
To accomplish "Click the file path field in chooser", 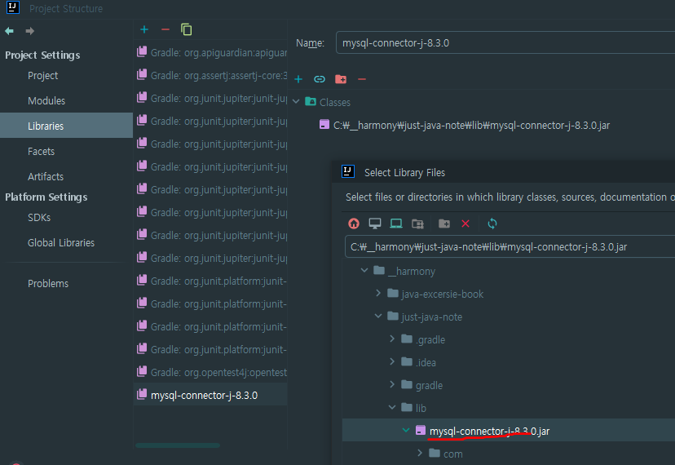I will point(510,247).
